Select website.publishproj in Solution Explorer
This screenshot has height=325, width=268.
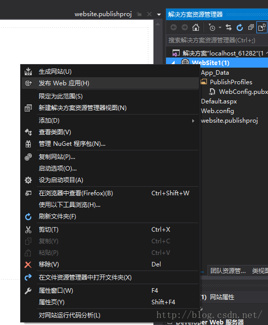[x=229, y=121]
